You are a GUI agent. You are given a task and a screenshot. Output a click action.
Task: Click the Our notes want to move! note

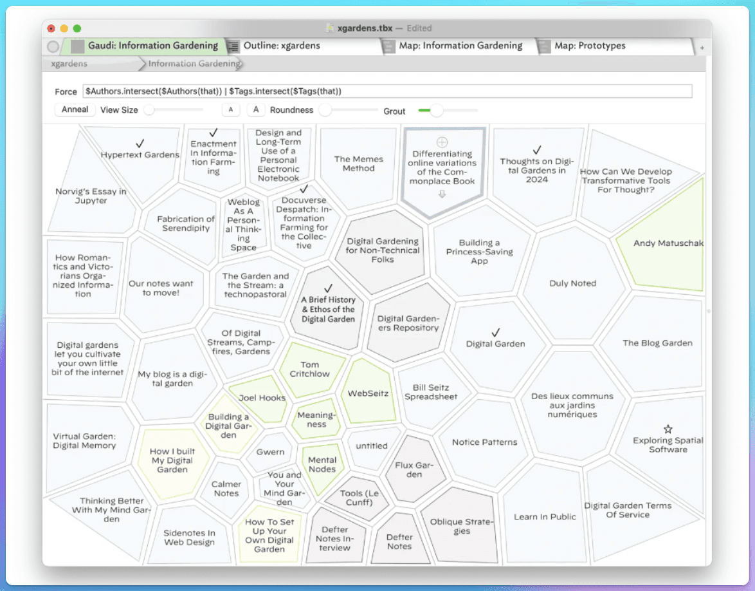click(161, 288)
